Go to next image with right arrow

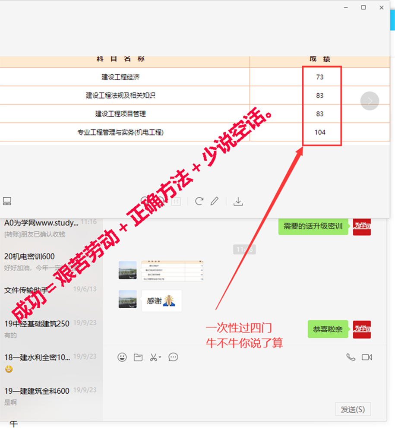tap(370, 101)
